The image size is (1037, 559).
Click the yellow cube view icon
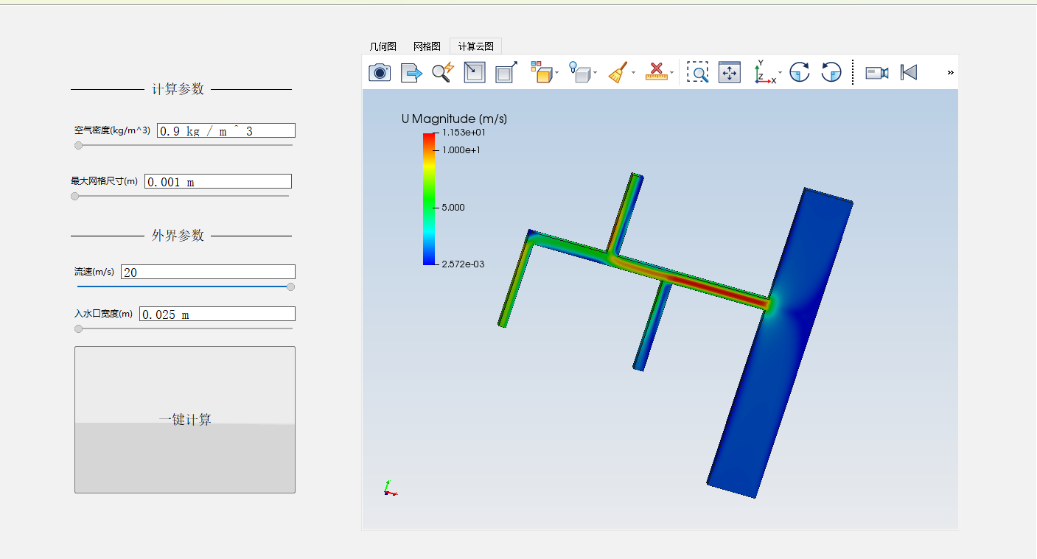click(541, 72)
